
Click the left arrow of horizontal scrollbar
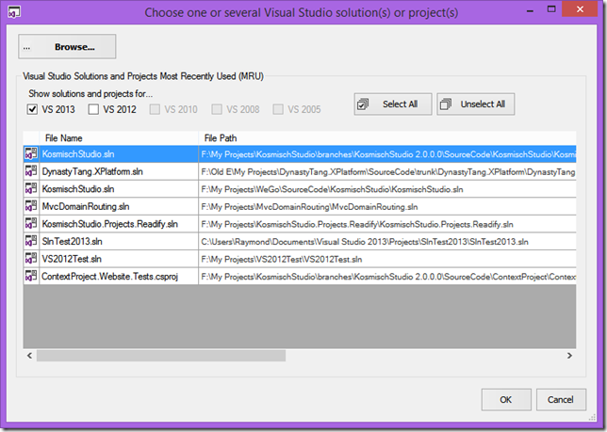click(29, 356)
